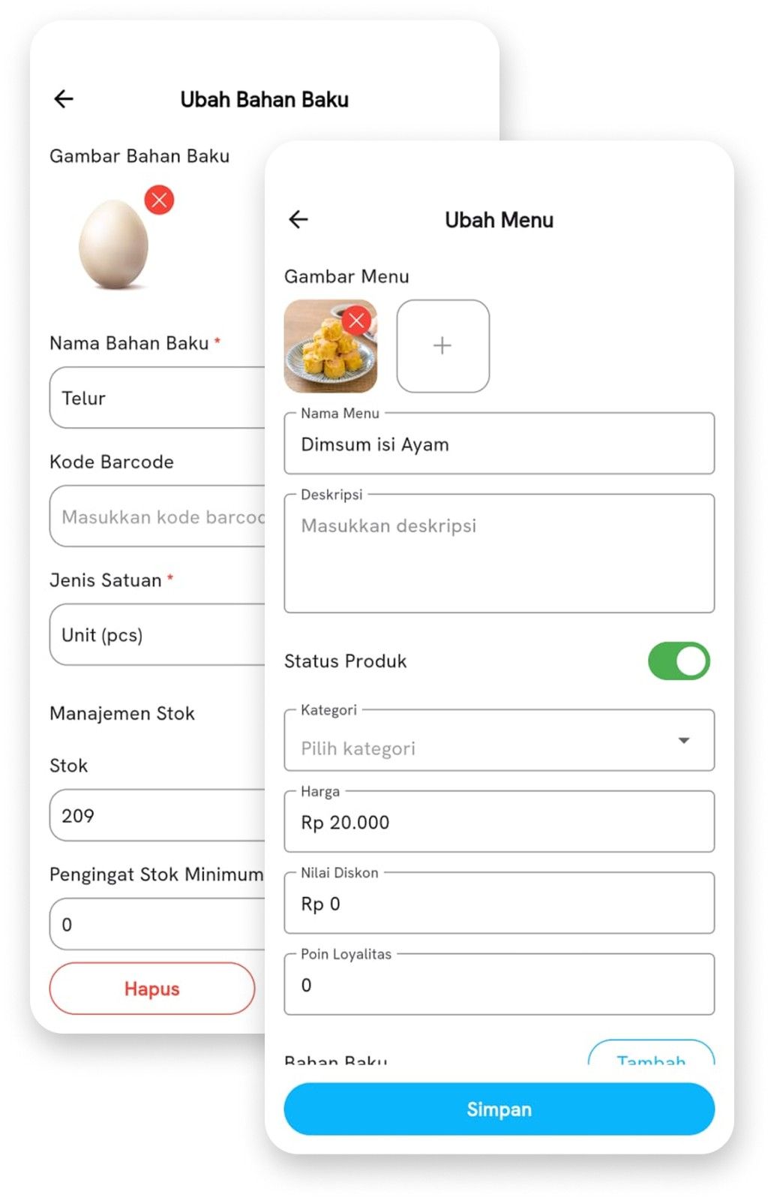Click the red Hapus button

tap(152, 989)
